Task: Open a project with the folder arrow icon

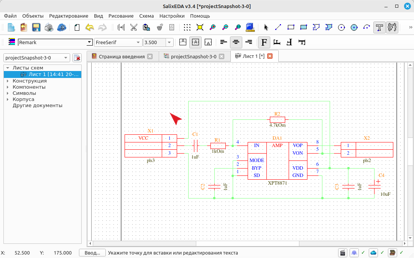Action: (24, 27)
